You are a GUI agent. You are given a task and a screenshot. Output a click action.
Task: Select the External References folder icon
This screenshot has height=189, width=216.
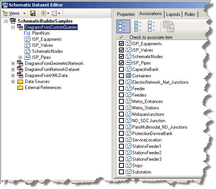[20, 88]
